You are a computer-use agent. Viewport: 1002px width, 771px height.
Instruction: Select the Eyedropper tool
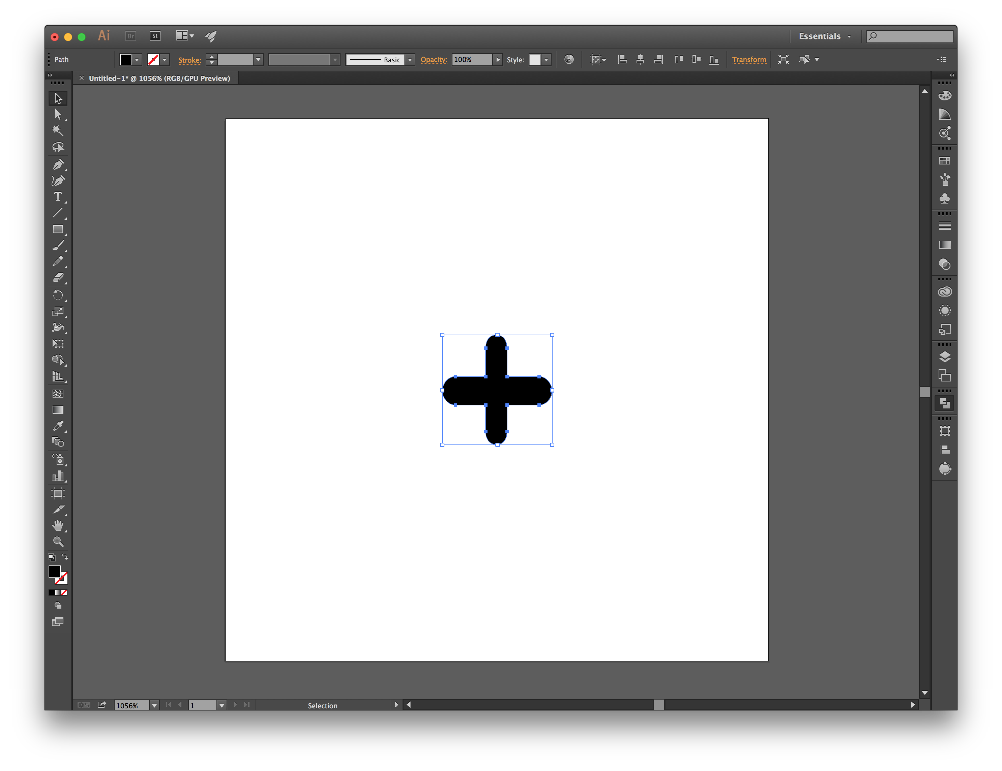point(58,426)
